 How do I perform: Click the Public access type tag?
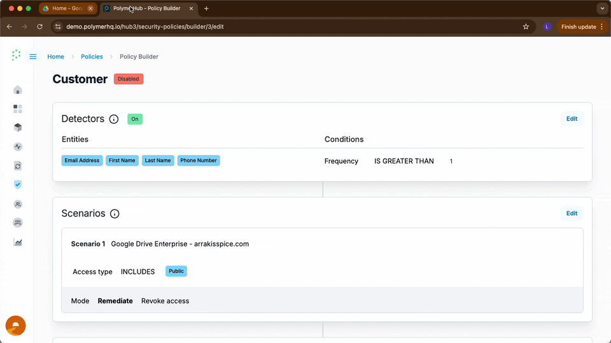pyautogui.click(x=176, y=271)
